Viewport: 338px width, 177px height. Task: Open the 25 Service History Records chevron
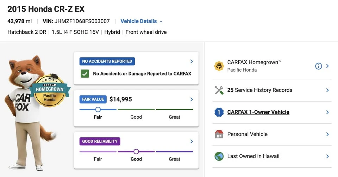pos(327,90)
